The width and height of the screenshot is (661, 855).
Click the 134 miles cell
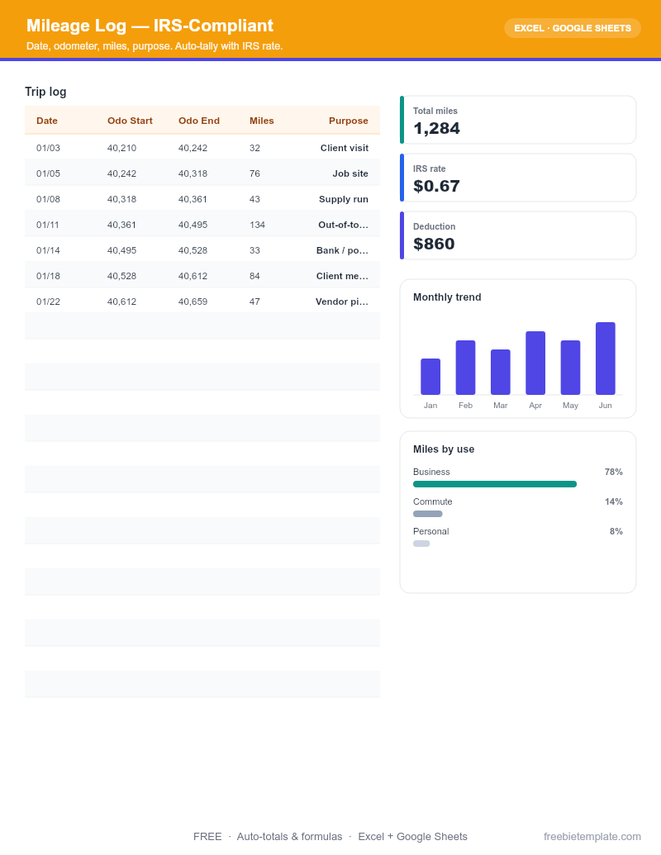[258, 226]
